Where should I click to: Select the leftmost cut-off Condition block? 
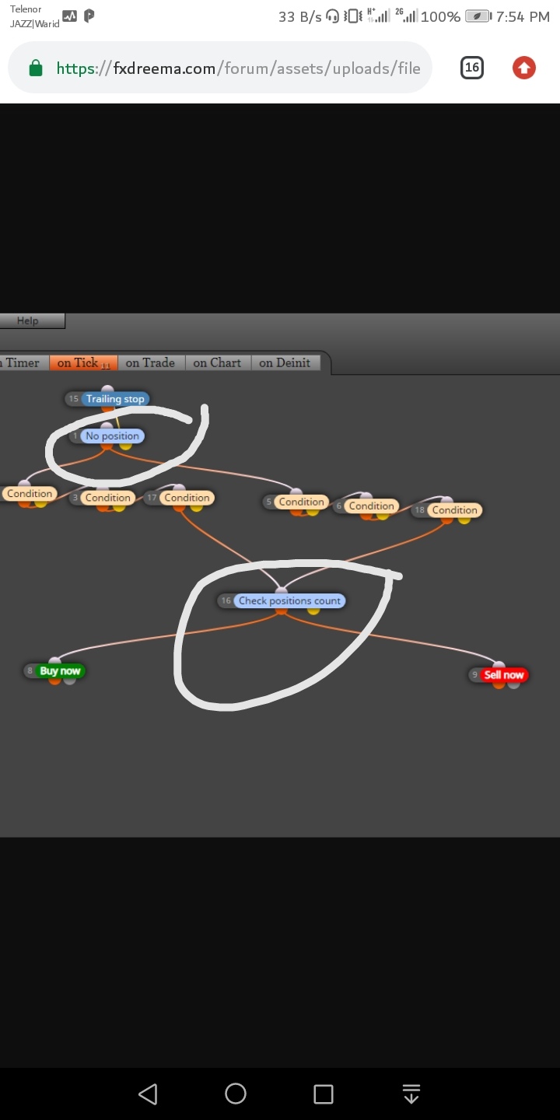[29, 494]
